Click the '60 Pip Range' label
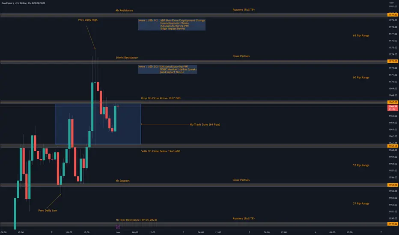399x235 pixels. pos(361,77)
